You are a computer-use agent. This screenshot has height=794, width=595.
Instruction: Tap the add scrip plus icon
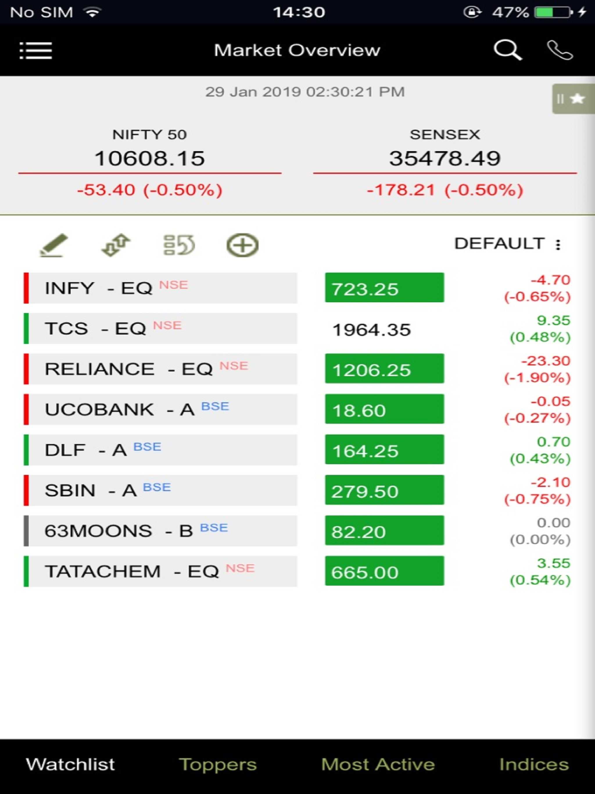[x=242, y=246]
